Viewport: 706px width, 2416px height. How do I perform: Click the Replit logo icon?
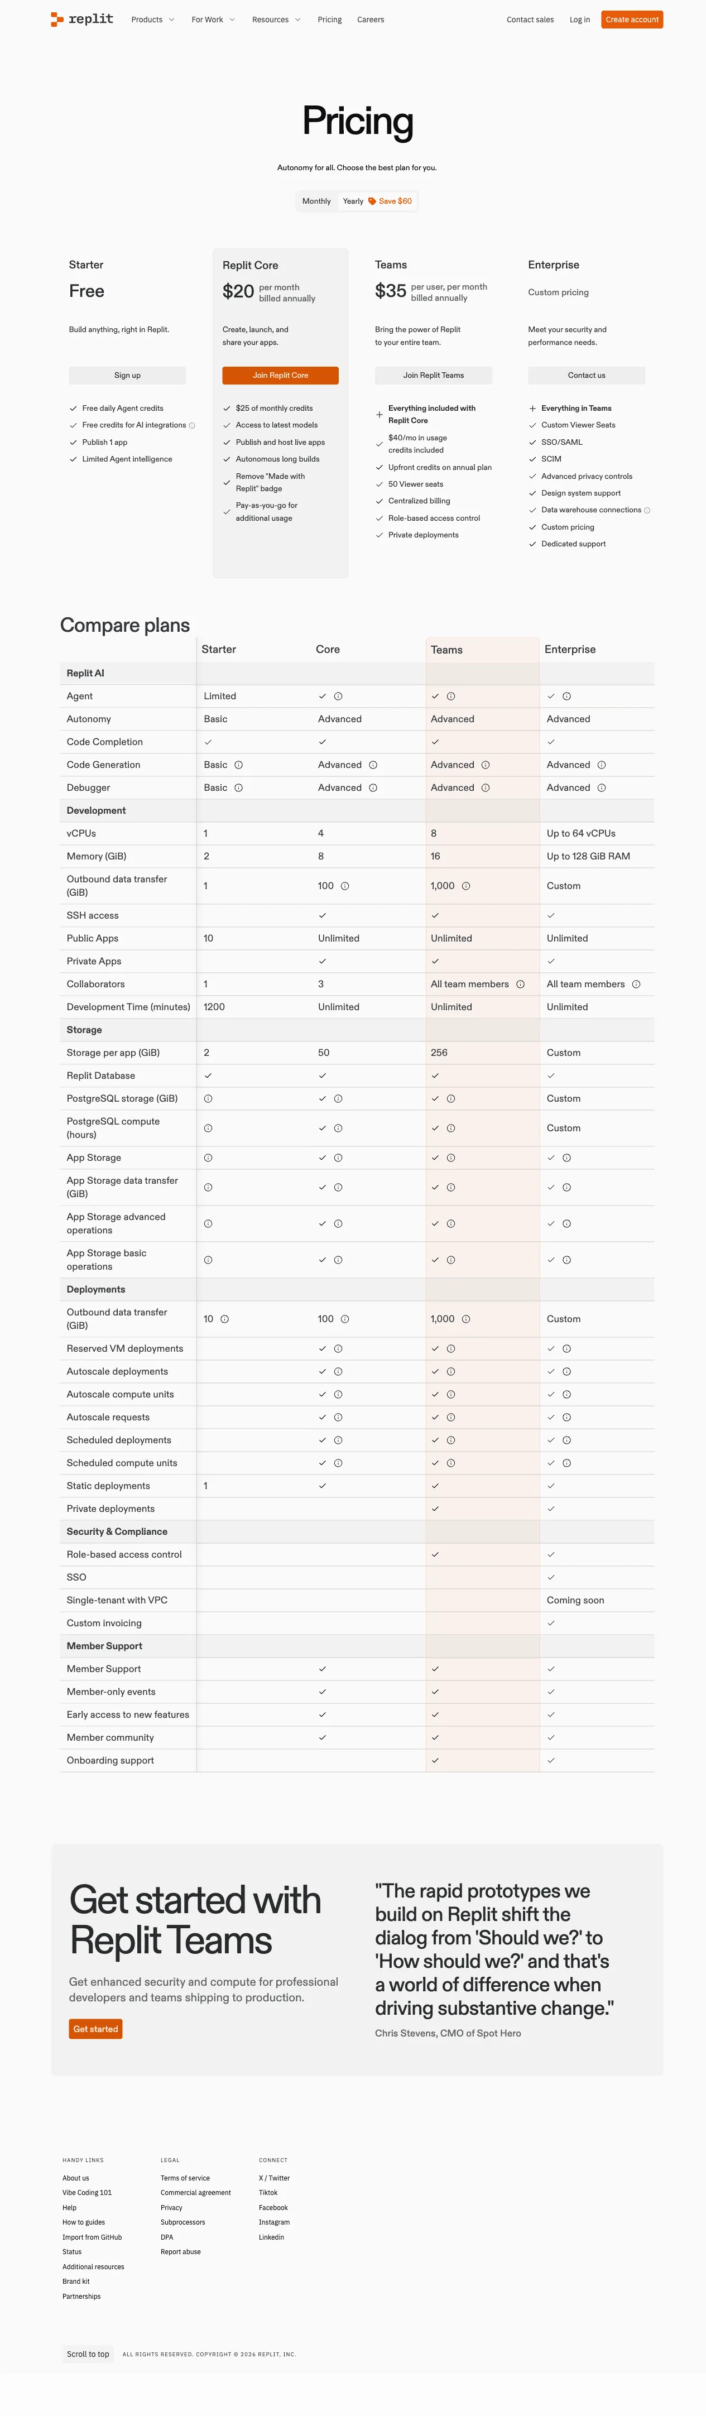tap(57, 19)
